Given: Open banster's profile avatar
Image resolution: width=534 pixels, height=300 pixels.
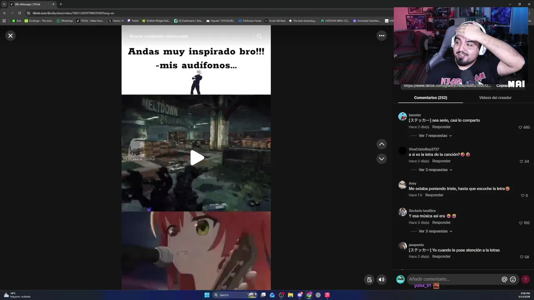Looking at the screenshot, I should (402, 116).
